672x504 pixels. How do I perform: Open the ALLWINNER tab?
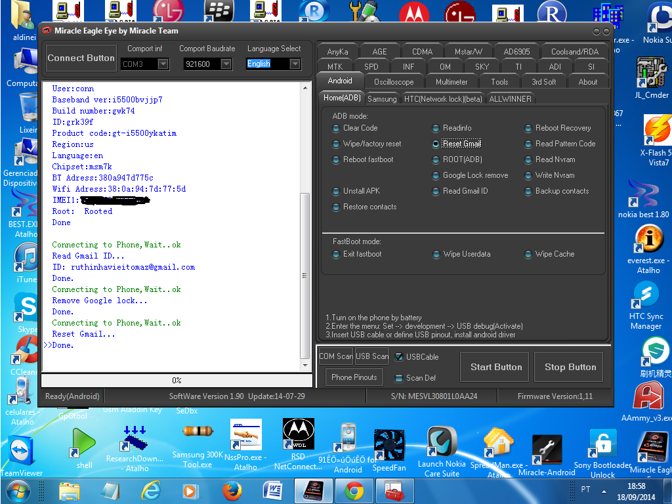pyautogui.click(x=510, y=99)
